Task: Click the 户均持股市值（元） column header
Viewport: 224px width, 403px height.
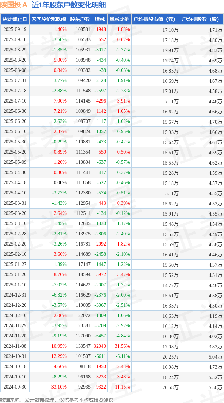Action: [155, 19]
